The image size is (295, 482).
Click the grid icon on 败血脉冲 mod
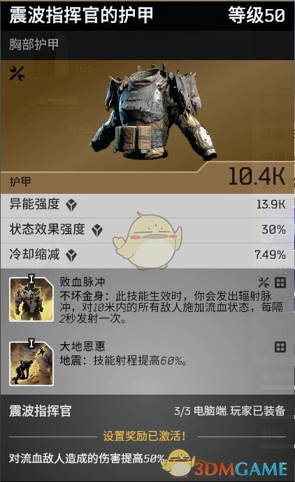(280, 283)
